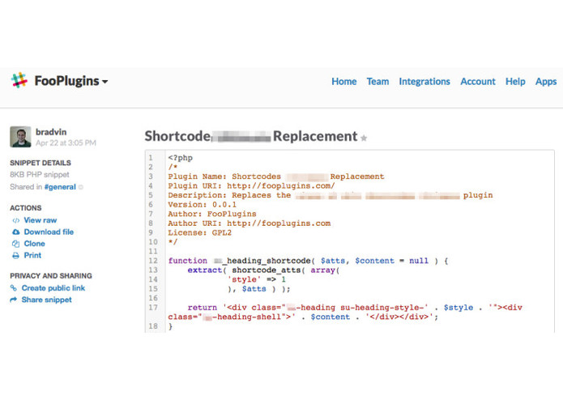563x400 pixels.
Task: Click the small icon beside #general
Action: coord(81,187)
